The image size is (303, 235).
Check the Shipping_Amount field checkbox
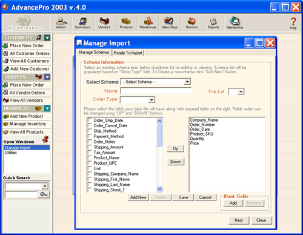[x=90, y=147]
